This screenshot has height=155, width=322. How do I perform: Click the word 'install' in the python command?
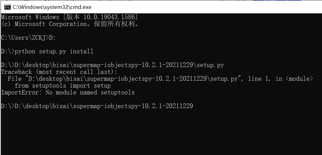(82, 51)
